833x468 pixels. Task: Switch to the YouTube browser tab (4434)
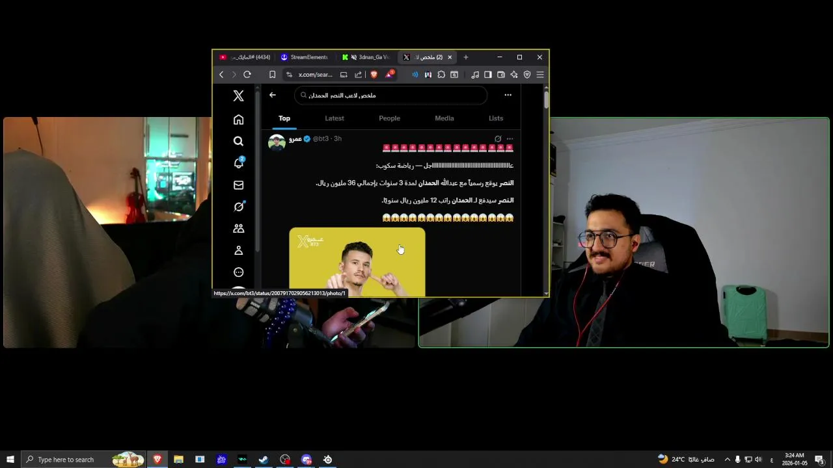(245, 57)
